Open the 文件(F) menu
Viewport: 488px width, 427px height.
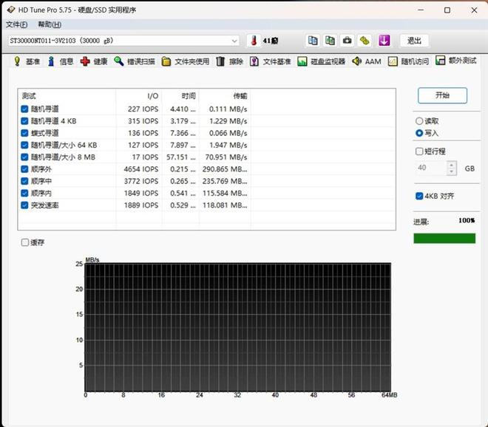[16, 24]
